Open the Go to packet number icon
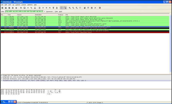This screenshot has width=172, height=104. pyautogui.click(x=50, y=8)
